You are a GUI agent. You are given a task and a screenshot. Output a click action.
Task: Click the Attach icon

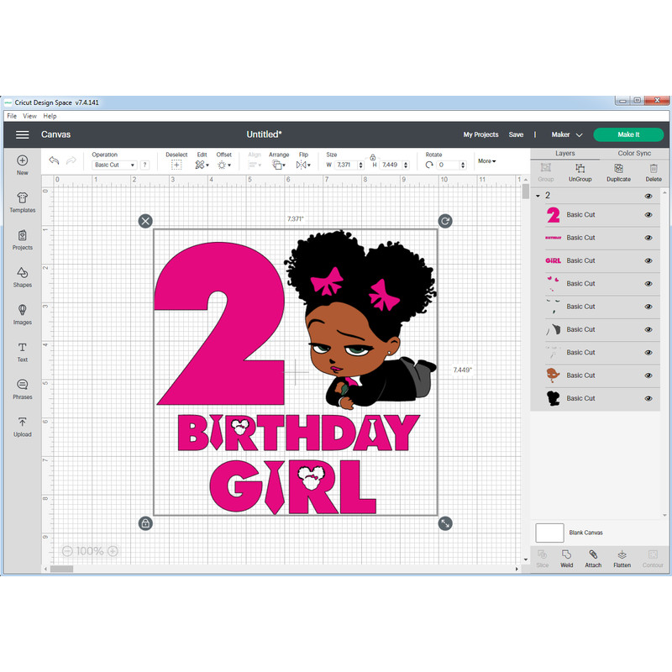coord(593,559)
